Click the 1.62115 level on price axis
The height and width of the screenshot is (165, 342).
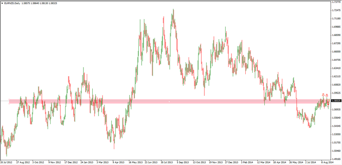[336, 76]
